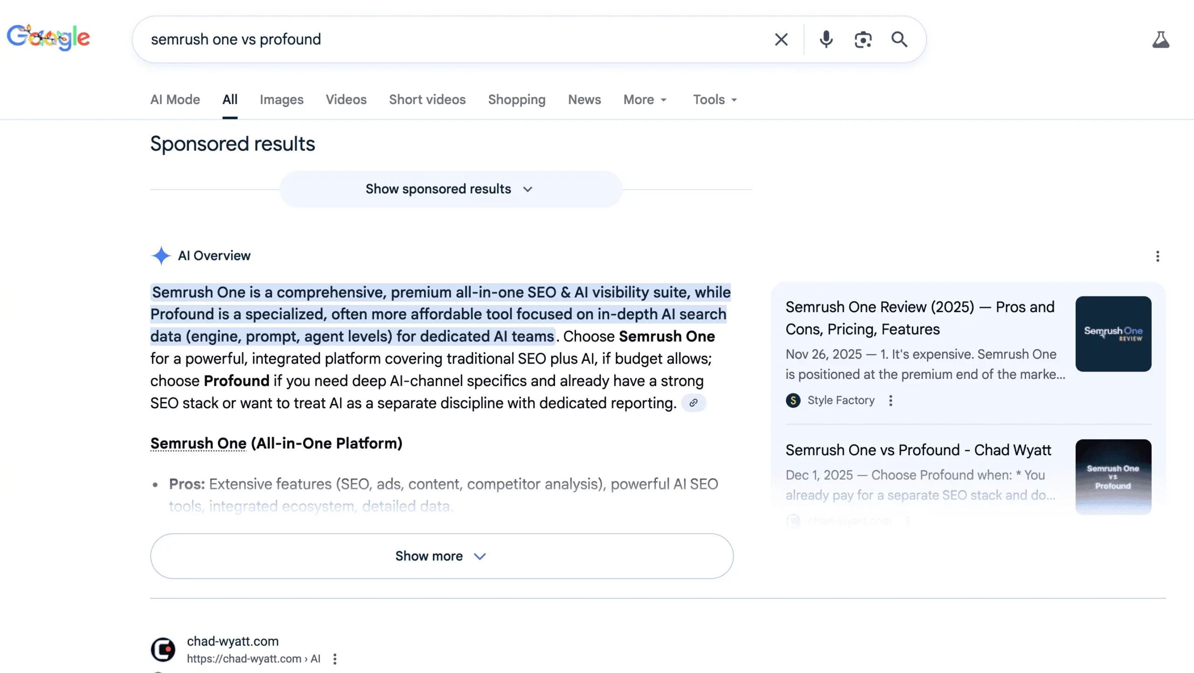Open the Style Factory result's three-dot menu
The height and width of the screenshot is (673, 1194).
[x=890, y=400]
